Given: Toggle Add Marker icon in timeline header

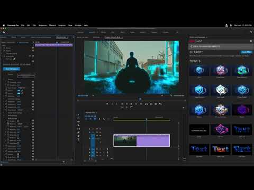Looking at the screenshot, I should (99, 119).
